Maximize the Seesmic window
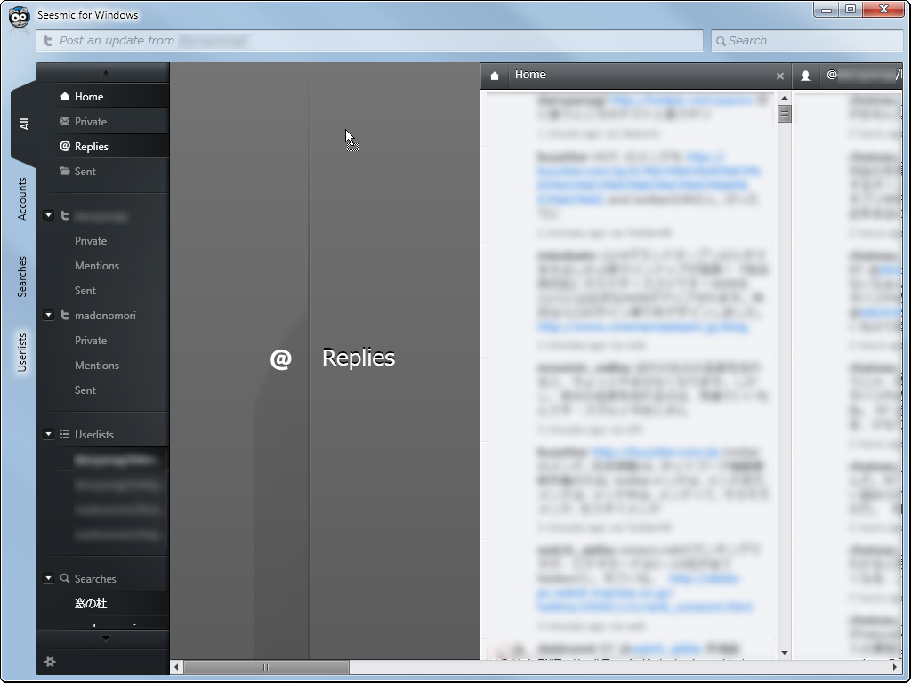Viewport: 911px width, 683px height. 851,10
